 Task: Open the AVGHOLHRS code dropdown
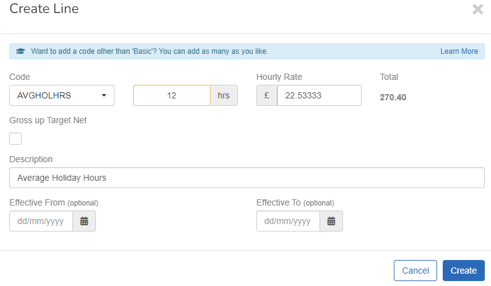(x=62, y=96)
